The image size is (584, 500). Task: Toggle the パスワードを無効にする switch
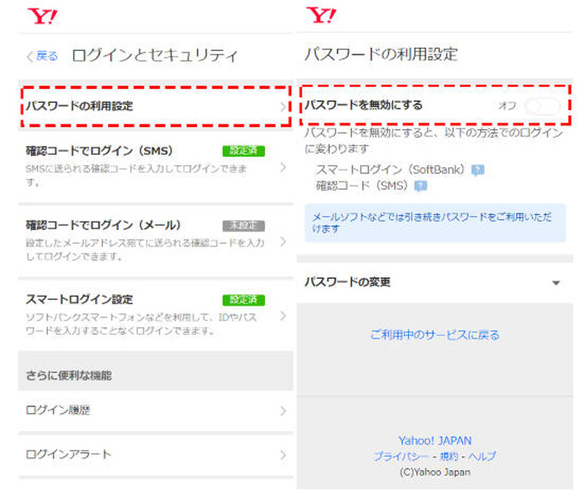coord(543,106)
